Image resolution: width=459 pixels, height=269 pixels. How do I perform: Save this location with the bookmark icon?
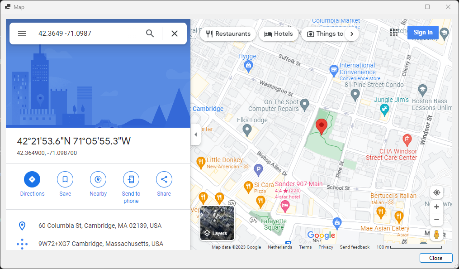[x=65, y=179]
